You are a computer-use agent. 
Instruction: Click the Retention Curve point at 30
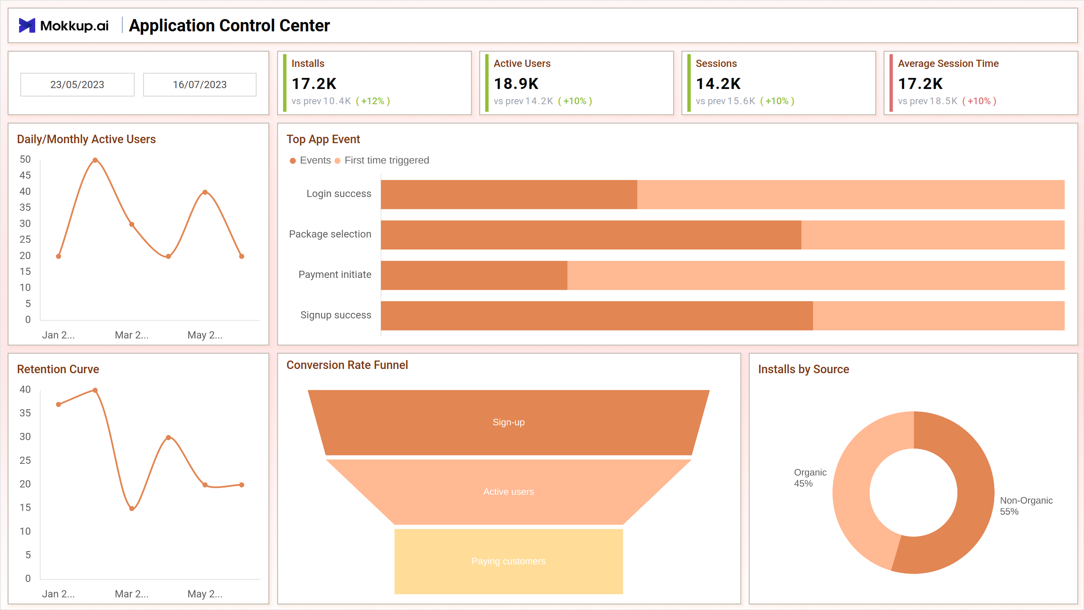[169, 438]
